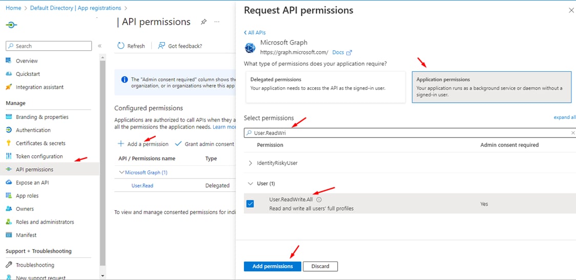Click the info icon in blue banner

tap(125, 79)
